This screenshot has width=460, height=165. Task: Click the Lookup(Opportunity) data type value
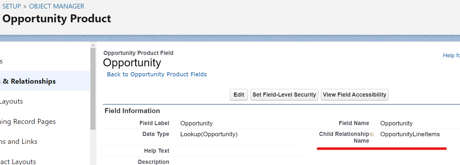(x=209, y=134)
